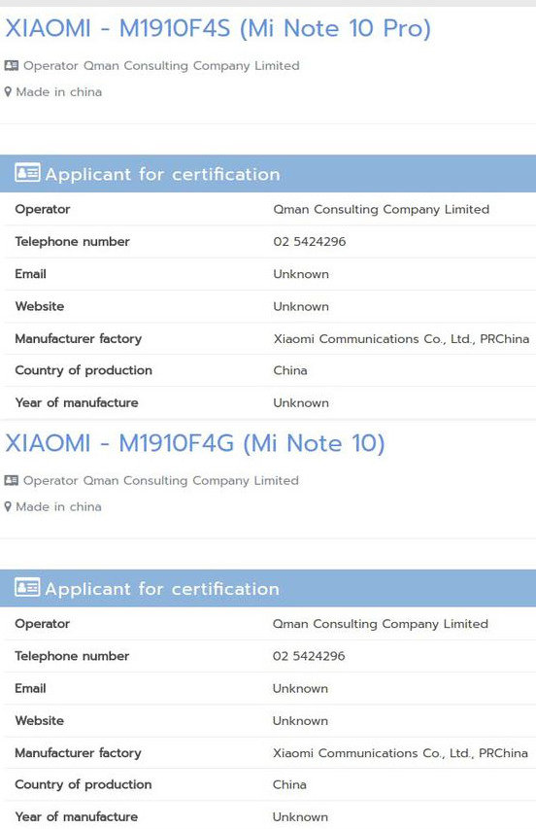Click the first 'Applicant for certification' header text
This screenshot has width=536, height=829.
point(163,174)
